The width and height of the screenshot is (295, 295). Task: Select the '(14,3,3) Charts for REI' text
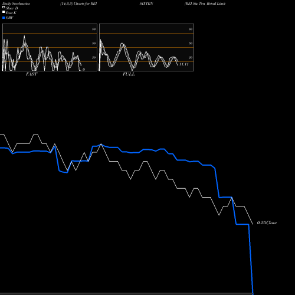[x=78, y=4]
